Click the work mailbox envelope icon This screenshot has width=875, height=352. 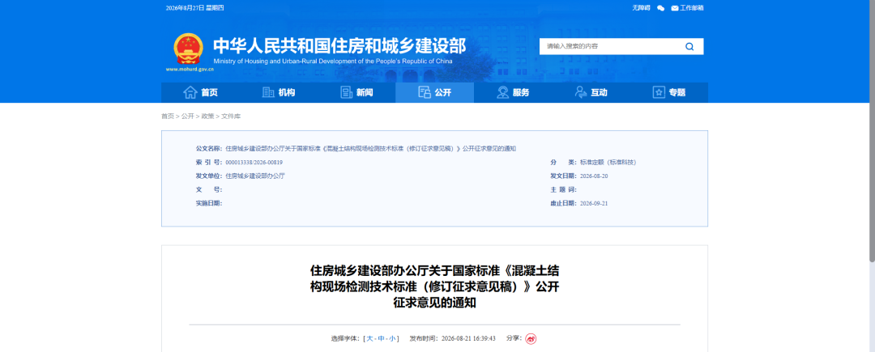[675, 8]
